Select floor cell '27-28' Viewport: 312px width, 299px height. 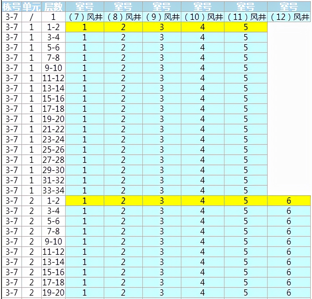(x=53, y=160)
